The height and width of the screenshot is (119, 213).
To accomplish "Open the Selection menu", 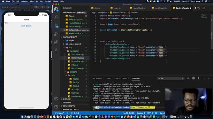I will click(x=25, y=1).
